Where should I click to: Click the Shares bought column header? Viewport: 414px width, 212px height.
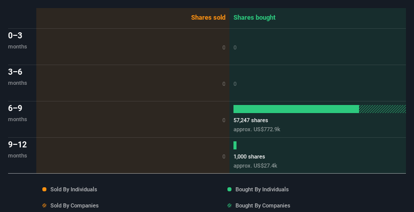255,18
